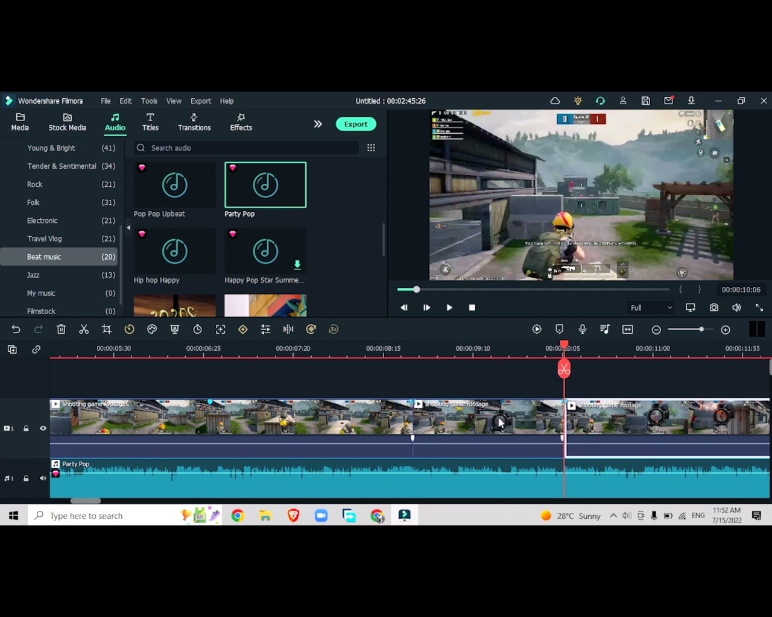Open the Green Screen tool icon

pyautogui.click(x=175, y=329)
